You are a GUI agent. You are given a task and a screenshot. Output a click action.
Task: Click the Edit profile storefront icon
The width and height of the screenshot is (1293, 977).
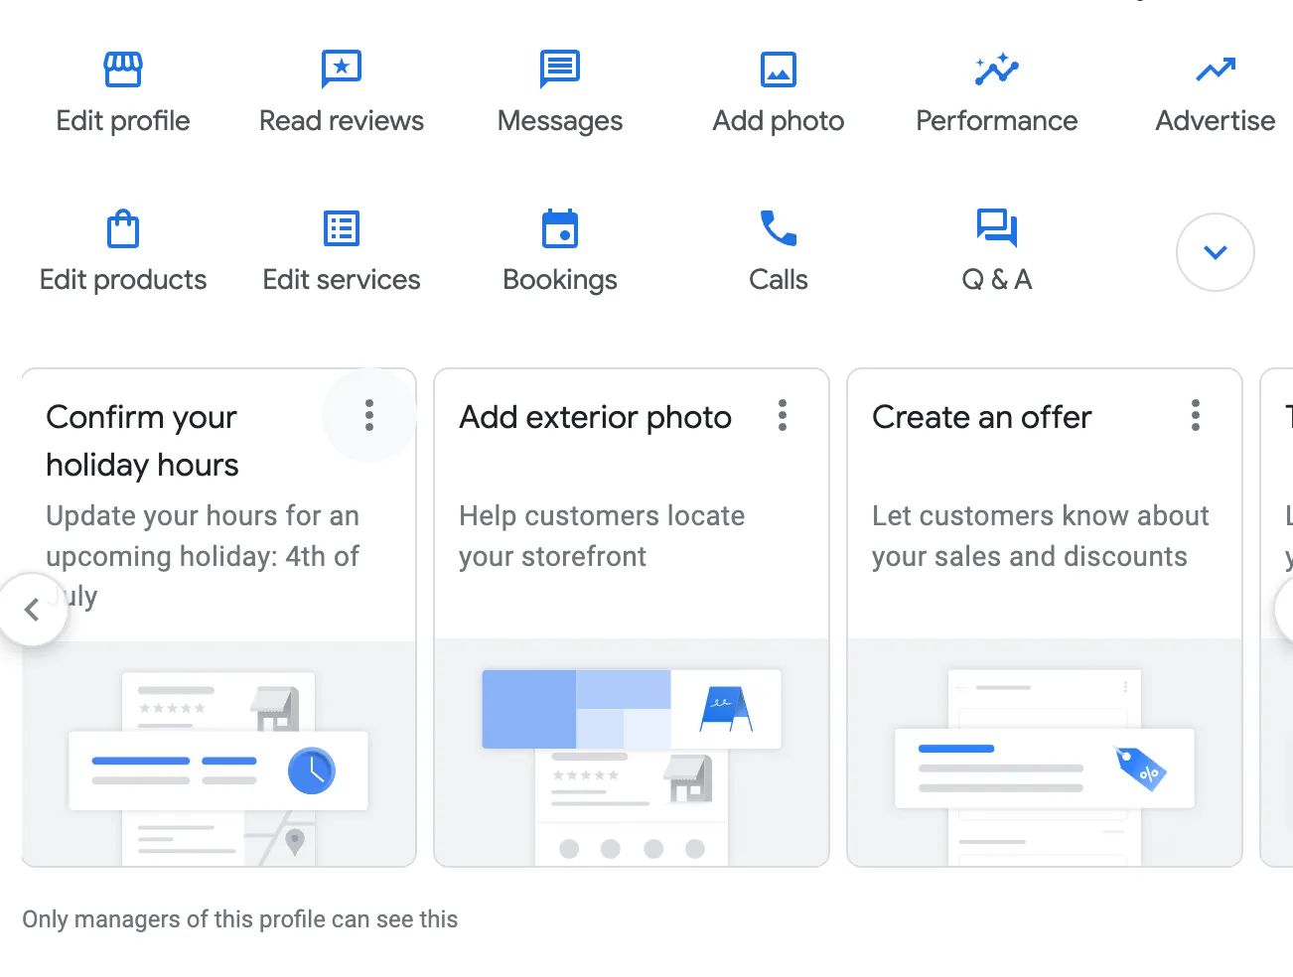coord(123,70)
